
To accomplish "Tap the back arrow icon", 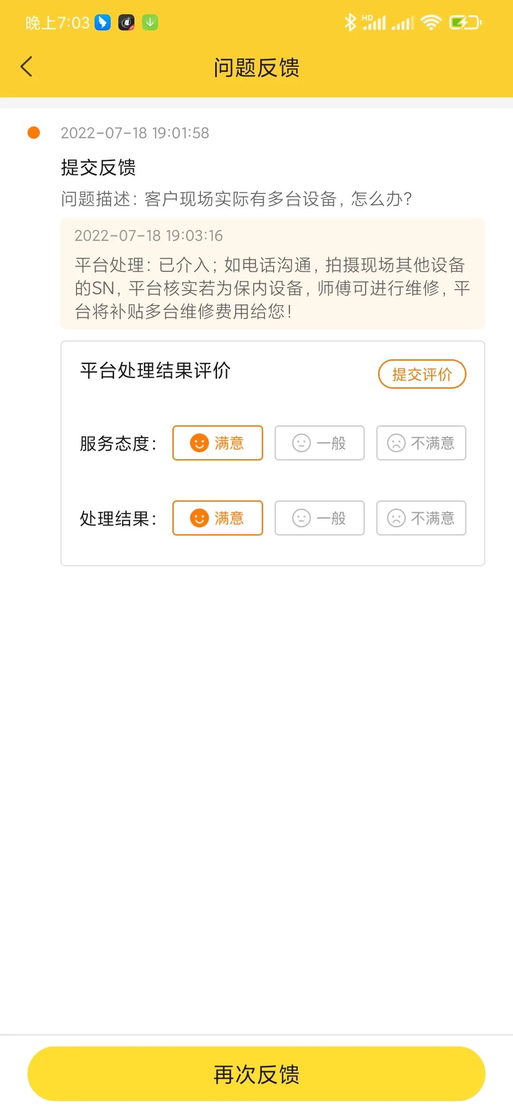I will coord(27,67).
